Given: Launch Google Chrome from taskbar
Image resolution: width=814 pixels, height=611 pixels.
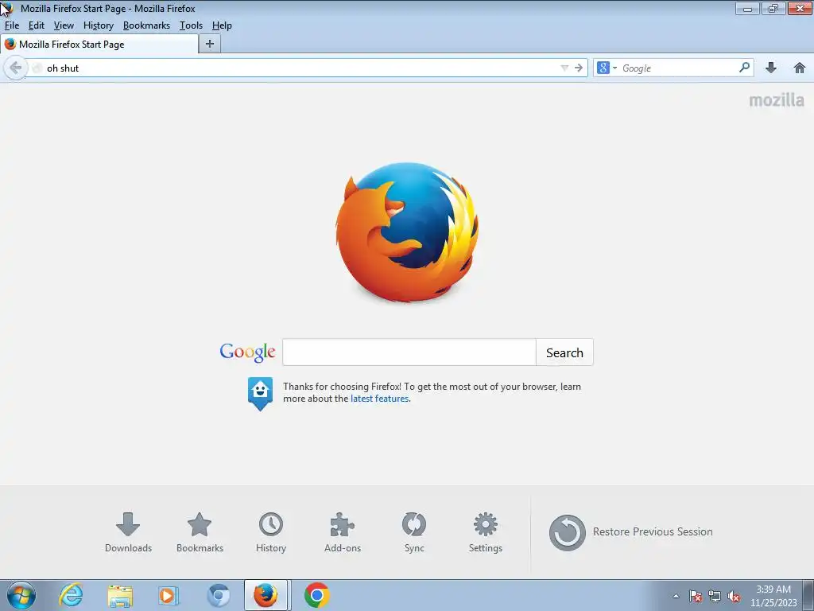Looking at the screenshot, I should coord(316,595).
